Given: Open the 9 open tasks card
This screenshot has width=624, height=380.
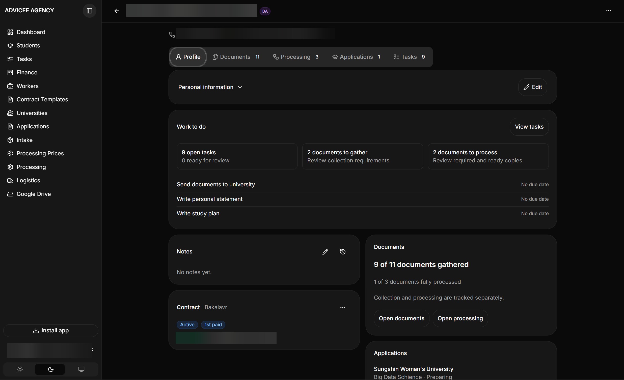Looking at the screenshot, I should [237, 156].
